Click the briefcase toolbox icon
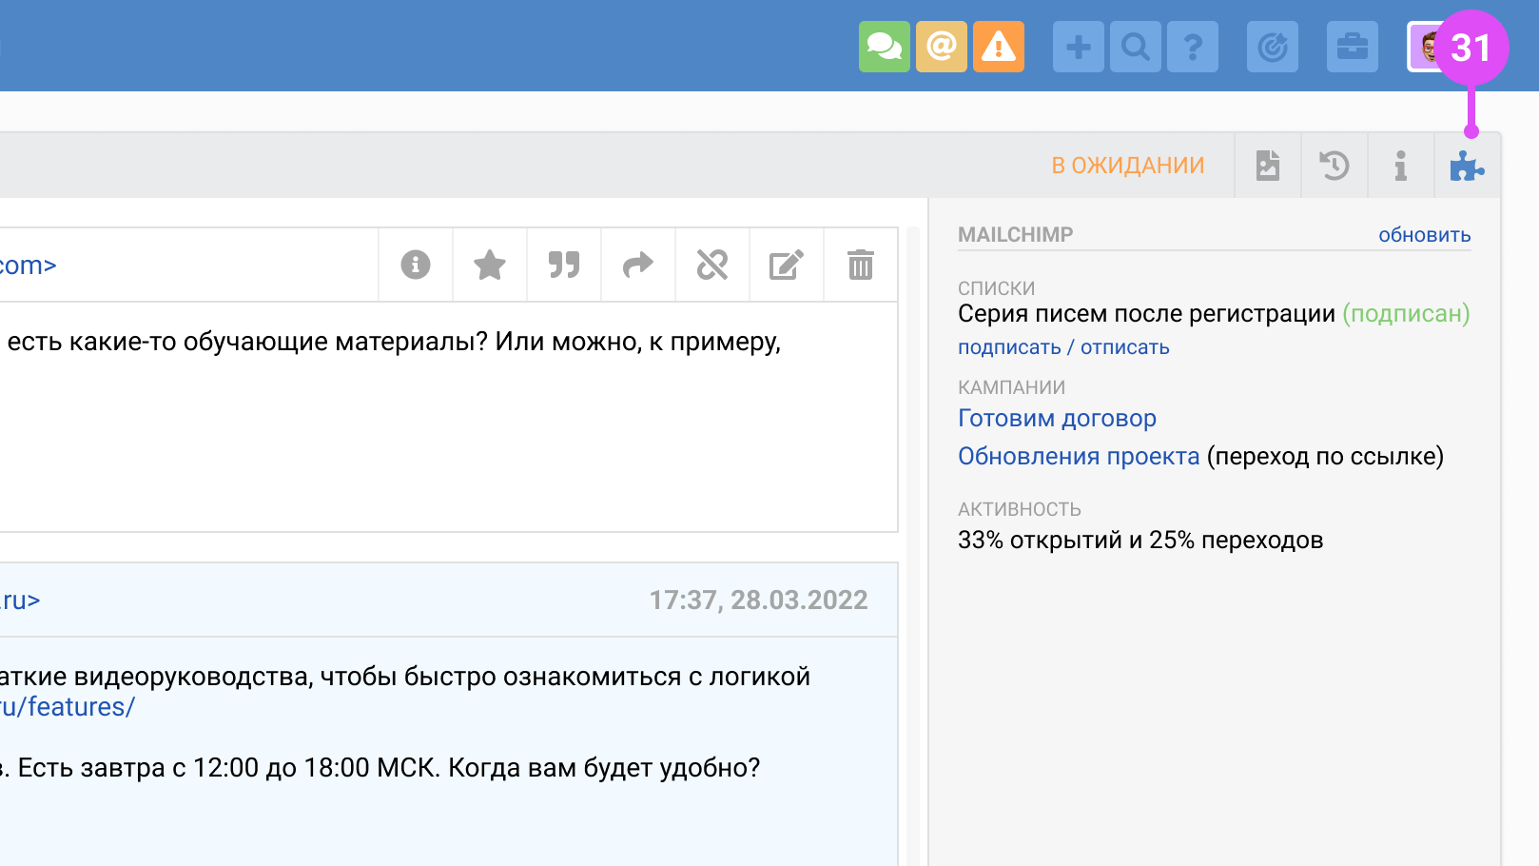The height and width of the screenshot is (866, 1539). pos(1353,46)
